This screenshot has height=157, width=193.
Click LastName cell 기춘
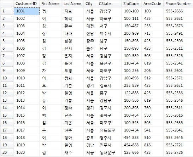click(x=72, y=85)
